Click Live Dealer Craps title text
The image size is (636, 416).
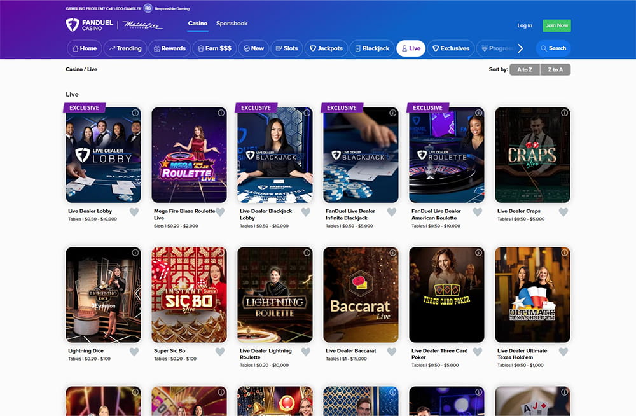click(519, 211)
